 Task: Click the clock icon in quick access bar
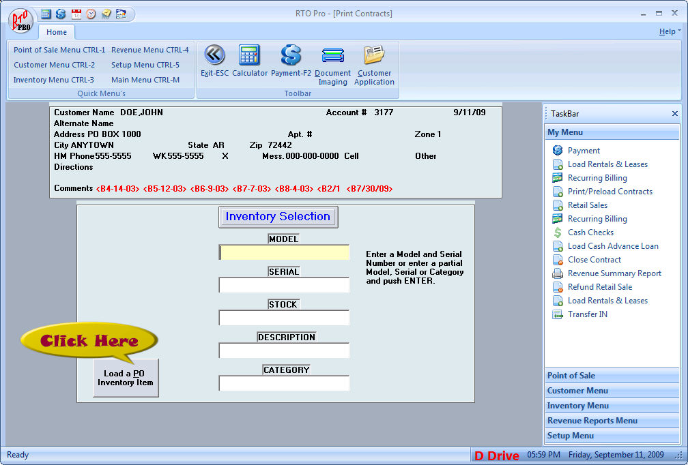click(x=91, y=14)
